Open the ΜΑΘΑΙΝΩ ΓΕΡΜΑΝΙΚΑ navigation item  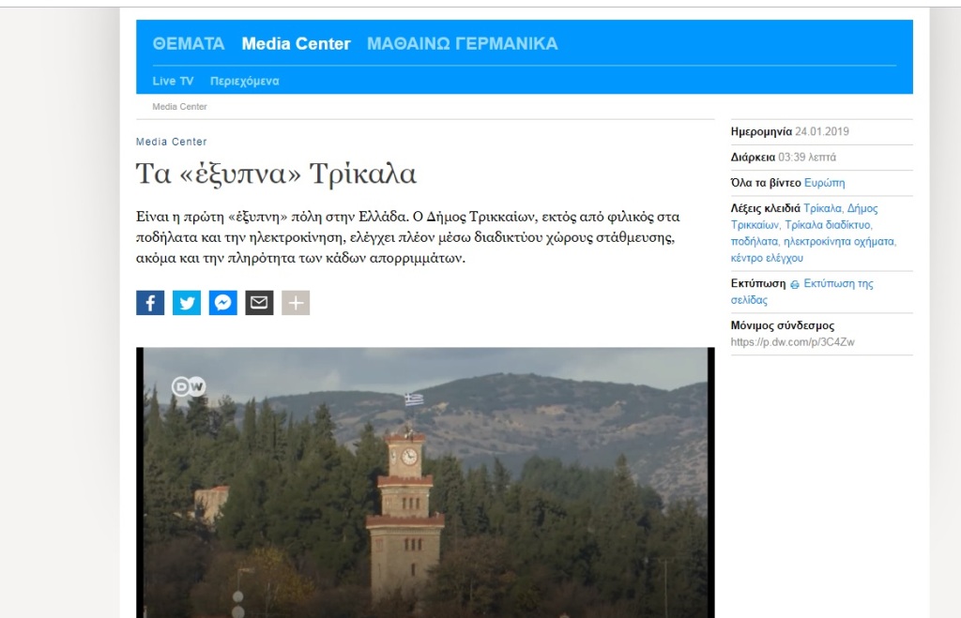click(462, 44)
